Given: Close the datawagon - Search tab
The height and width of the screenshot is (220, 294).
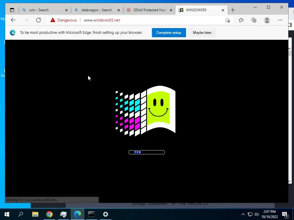Looking at the screenshot, I should pyautogui.click(x=119, y=10).
